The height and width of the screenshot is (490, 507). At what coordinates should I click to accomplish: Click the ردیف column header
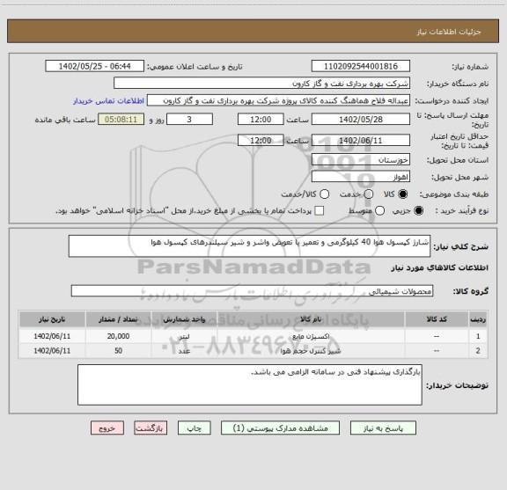(478, 319)
